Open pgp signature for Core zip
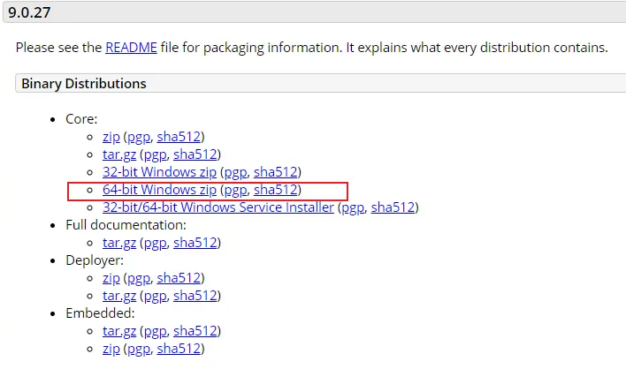 (139, 137)
